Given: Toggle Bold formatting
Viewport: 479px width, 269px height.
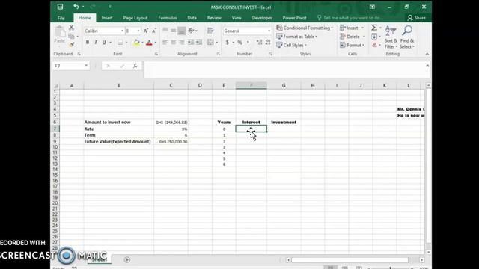Looking at the screenshot, I should point(88,43).
